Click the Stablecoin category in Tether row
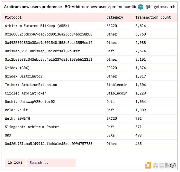Screen dimensions: 180x172 [x=117, y=85]
